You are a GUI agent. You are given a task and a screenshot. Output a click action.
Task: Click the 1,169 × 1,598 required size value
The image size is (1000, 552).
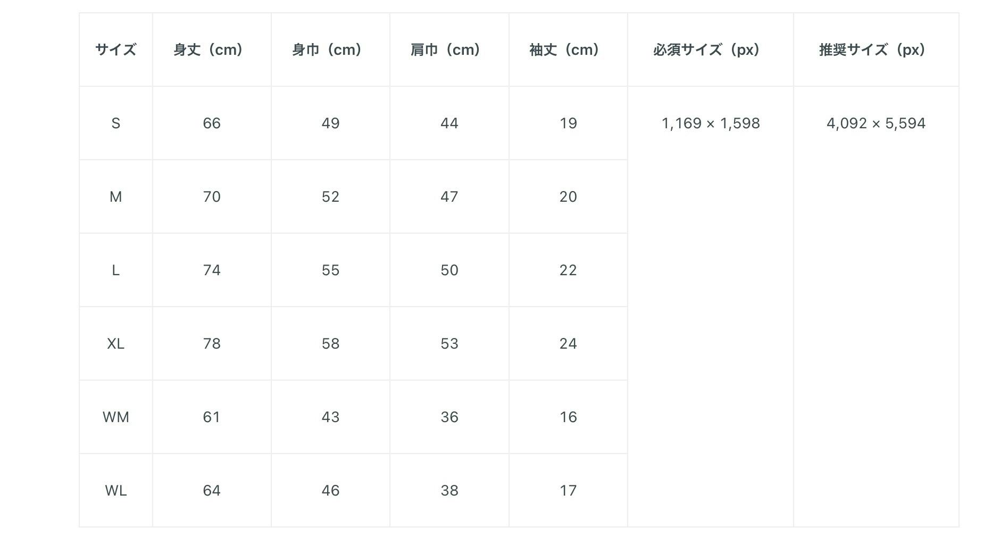click(x=710, y=123)
